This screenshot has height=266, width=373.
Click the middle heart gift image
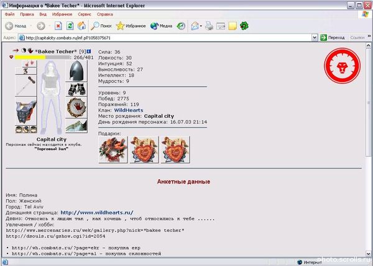[x=144, y=149]
